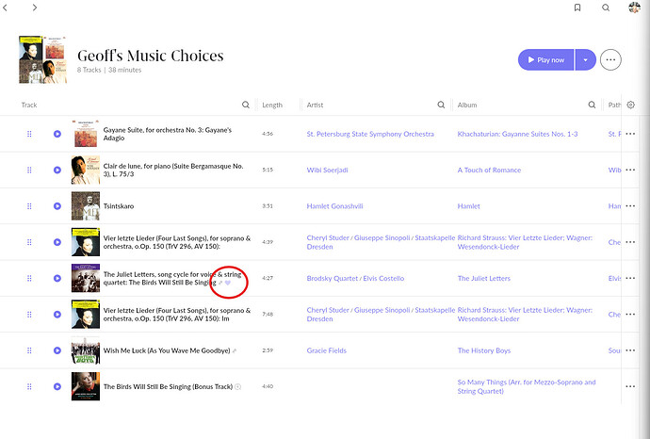650x439 pixels.
Task: Sort by the Track column header
Action: point(29,105)
